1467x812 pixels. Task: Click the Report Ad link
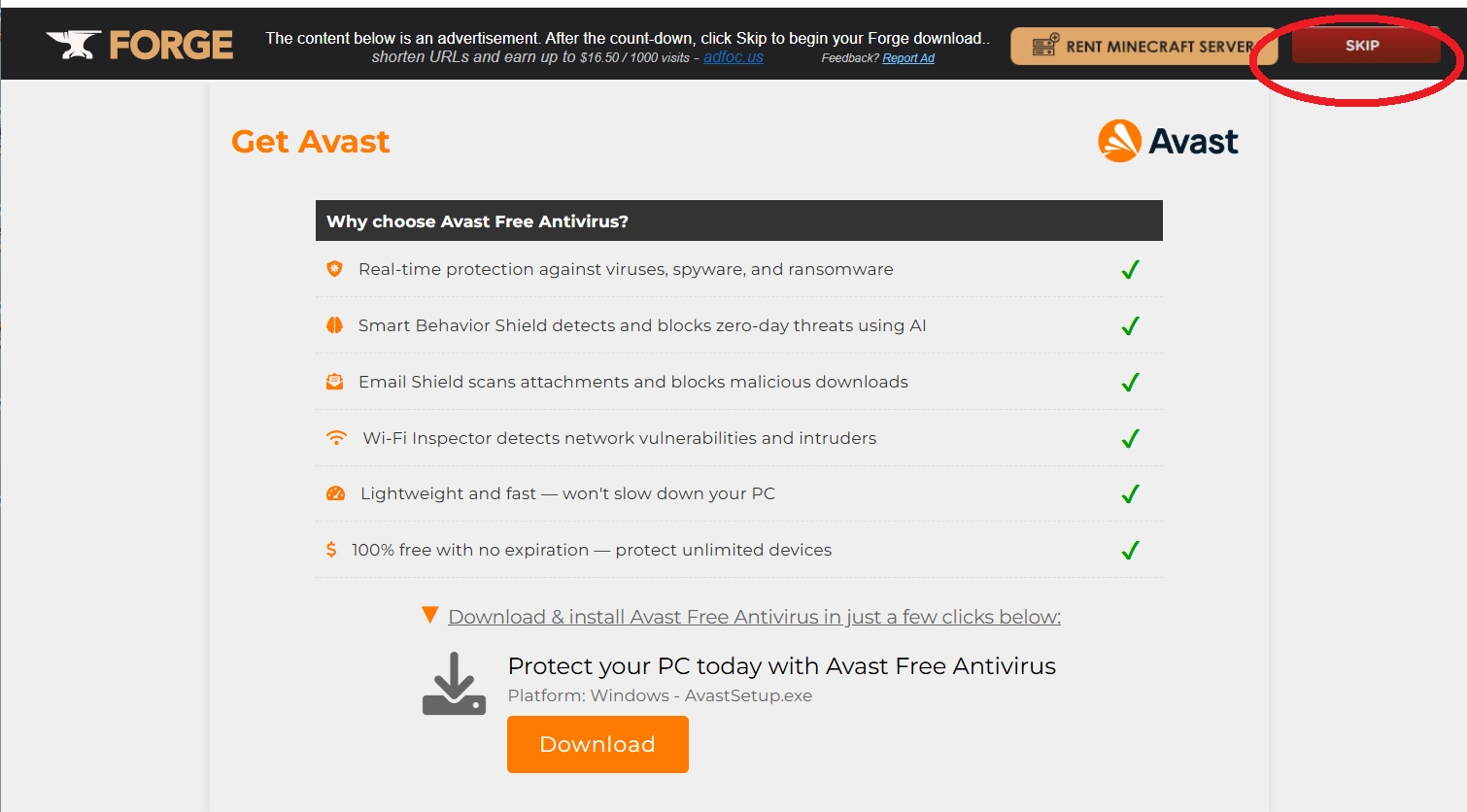[x=907, y=58]
